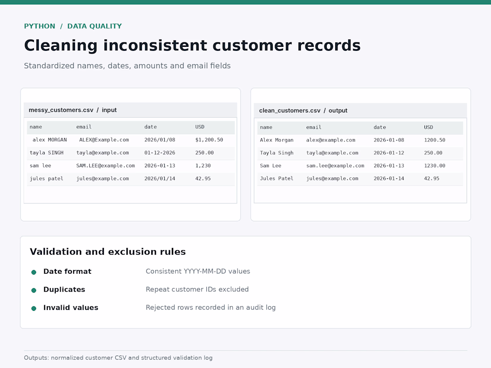Select the "Invalid values" rule label
The image size is (491, 368).
point(71,308)
